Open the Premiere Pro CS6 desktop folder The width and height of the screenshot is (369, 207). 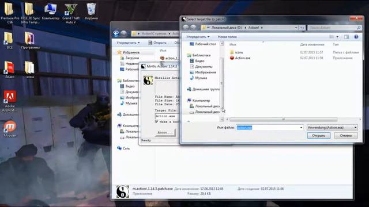[9, 13]
